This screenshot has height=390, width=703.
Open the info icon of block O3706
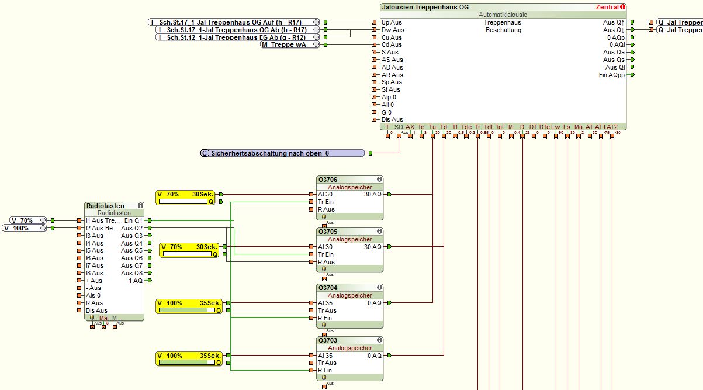tap(379, 180)
